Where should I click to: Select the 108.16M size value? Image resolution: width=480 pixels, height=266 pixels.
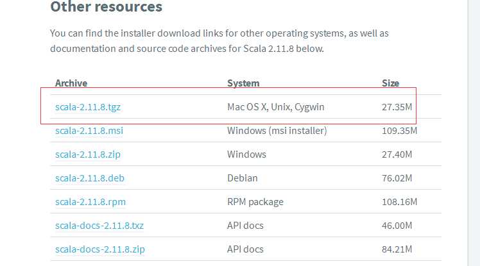point(399,202)
